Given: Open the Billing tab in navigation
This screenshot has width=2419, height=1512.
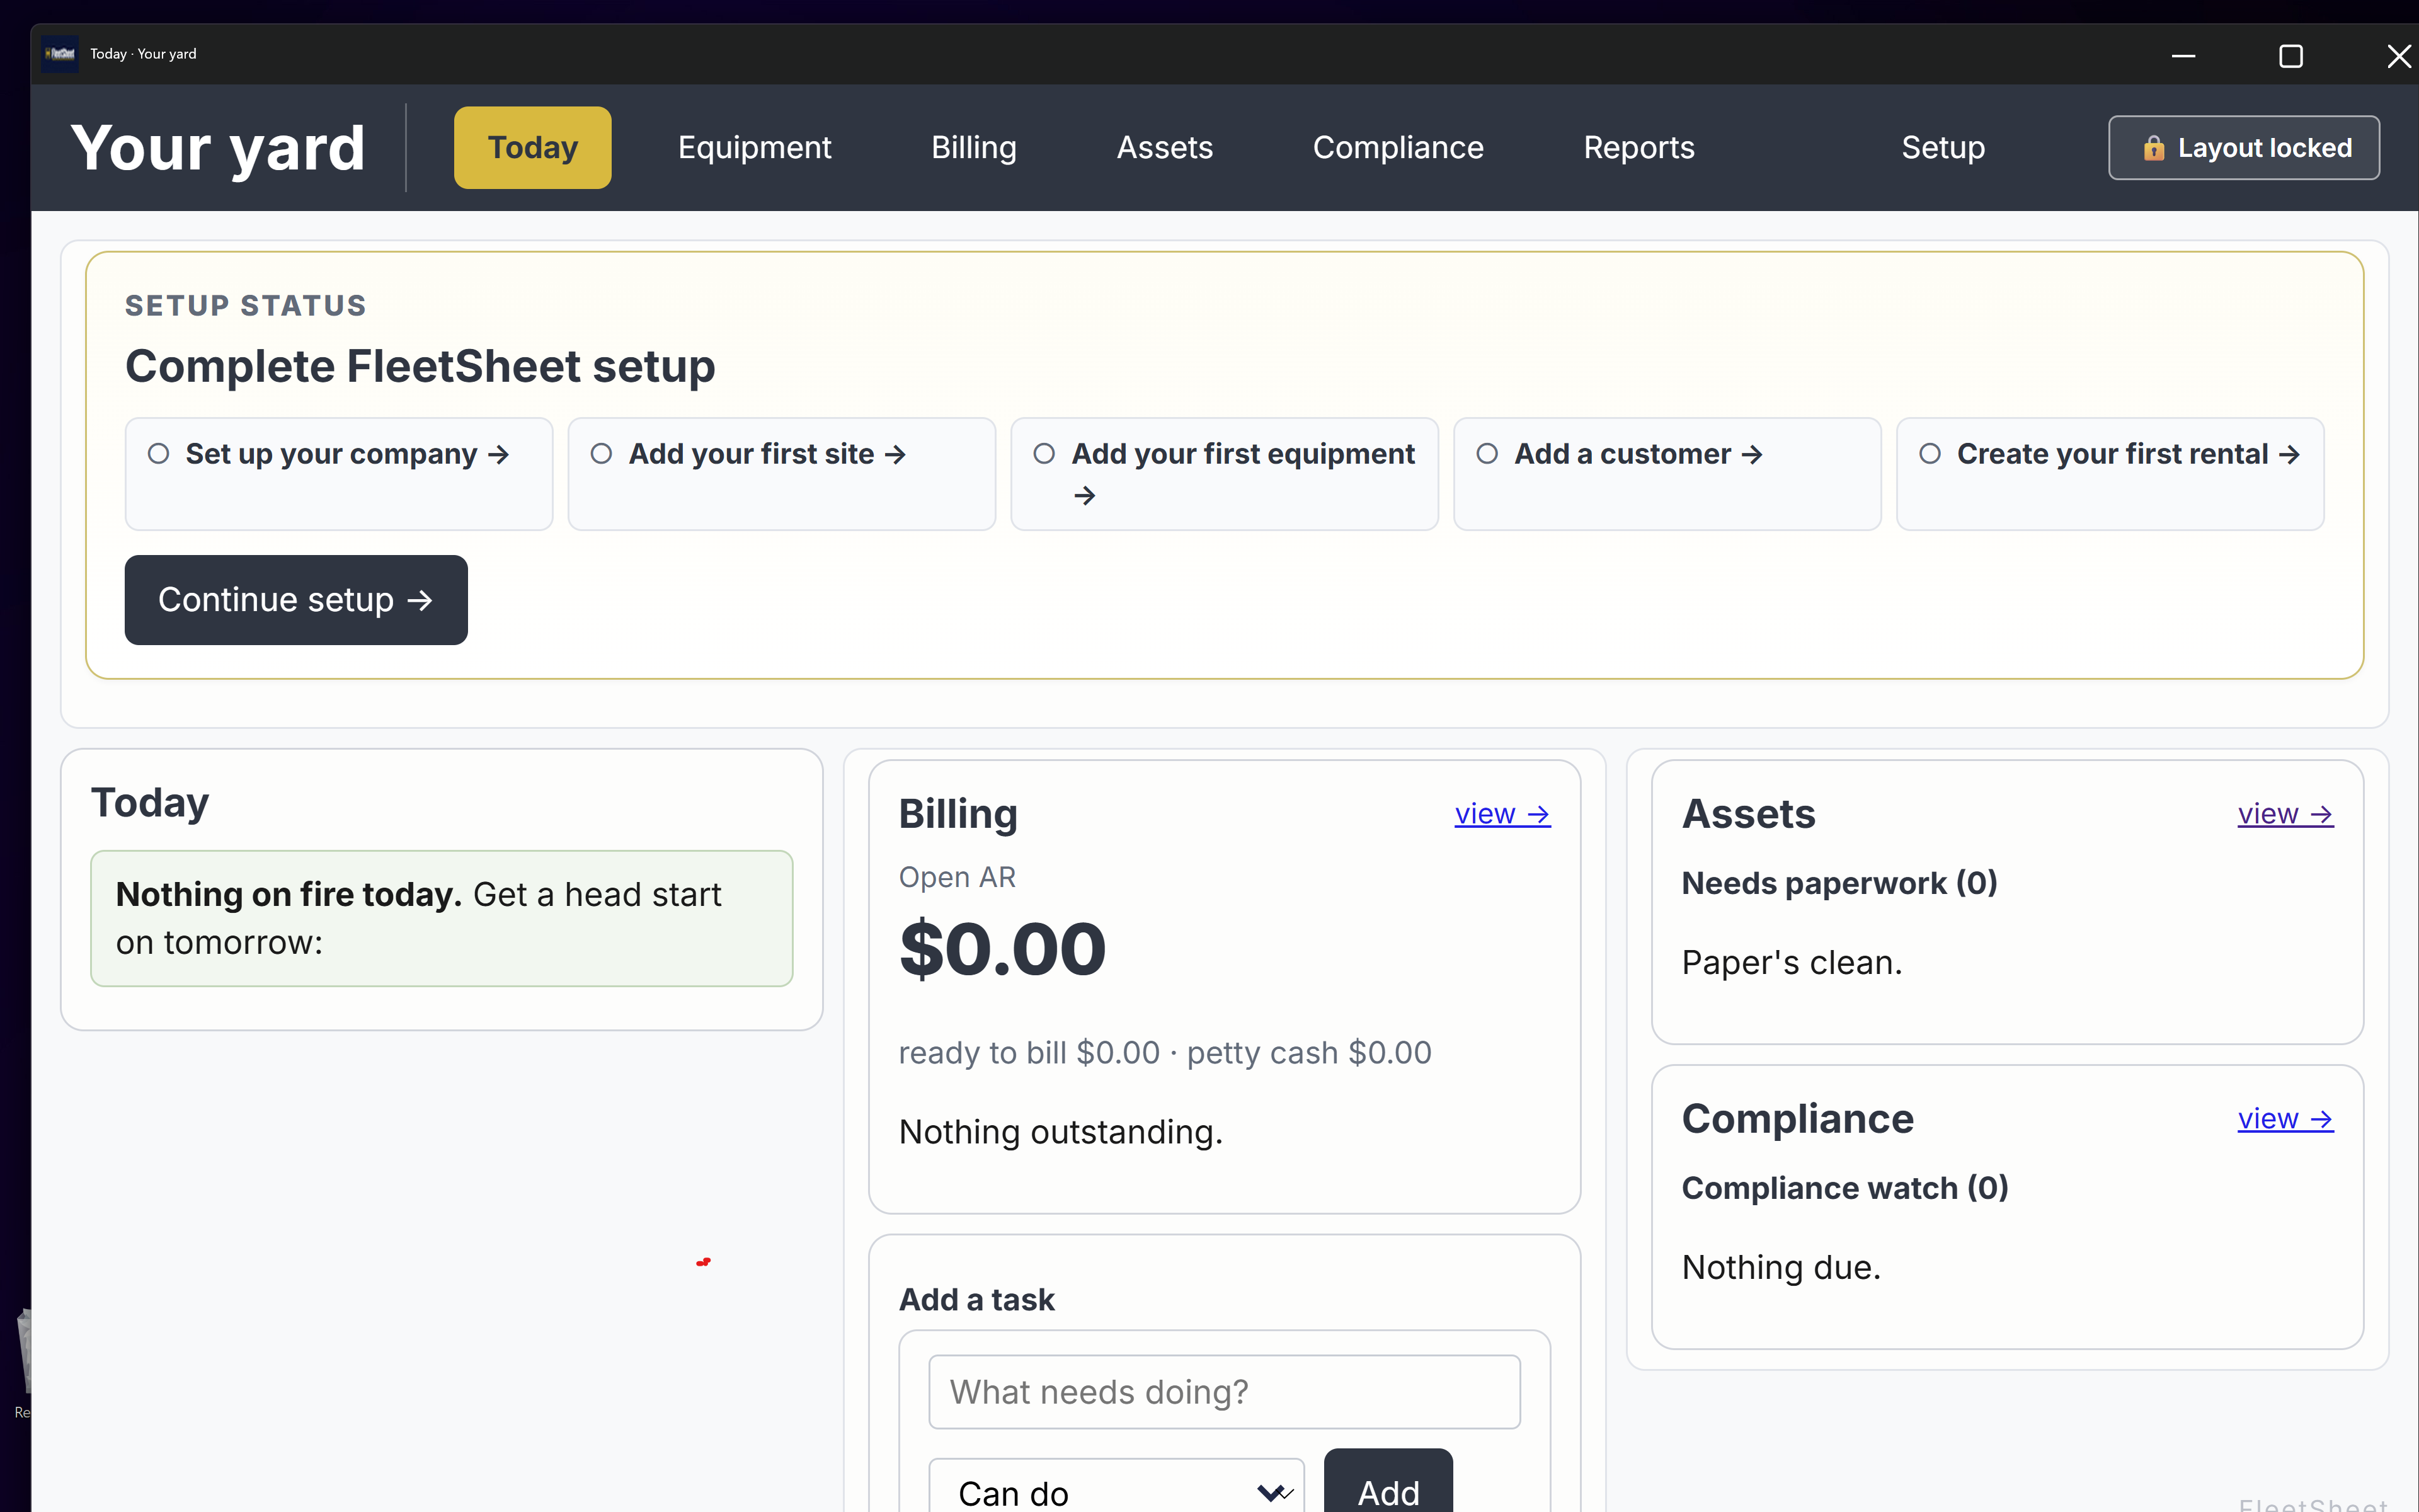Looking at the screenshot, I should 974,148.
